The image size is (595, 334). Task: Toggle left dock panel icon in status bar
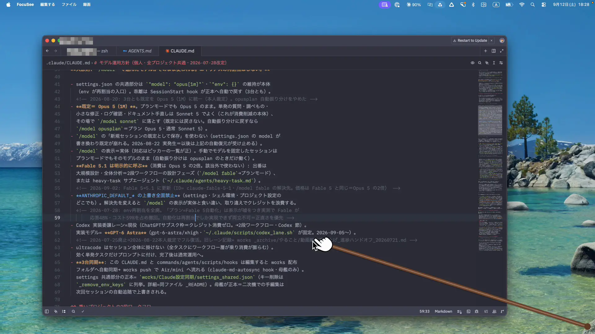tap(47, 311)
